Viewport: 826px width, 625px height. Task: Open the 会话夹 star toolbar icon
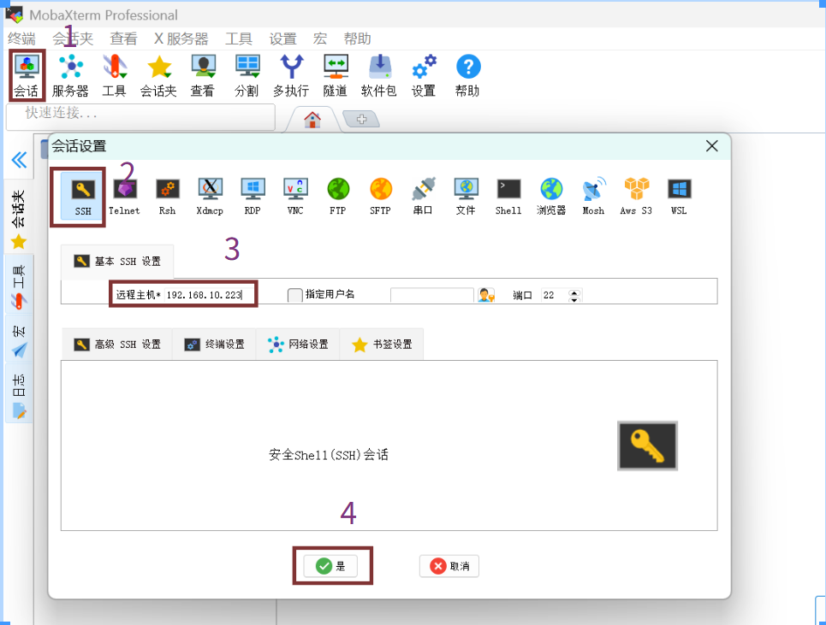pos(158,75)
